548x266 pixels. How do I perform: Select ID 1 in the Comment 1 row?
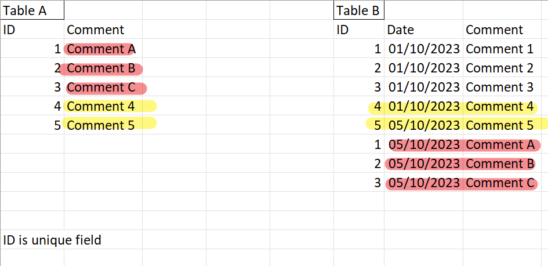coord(359,49)
